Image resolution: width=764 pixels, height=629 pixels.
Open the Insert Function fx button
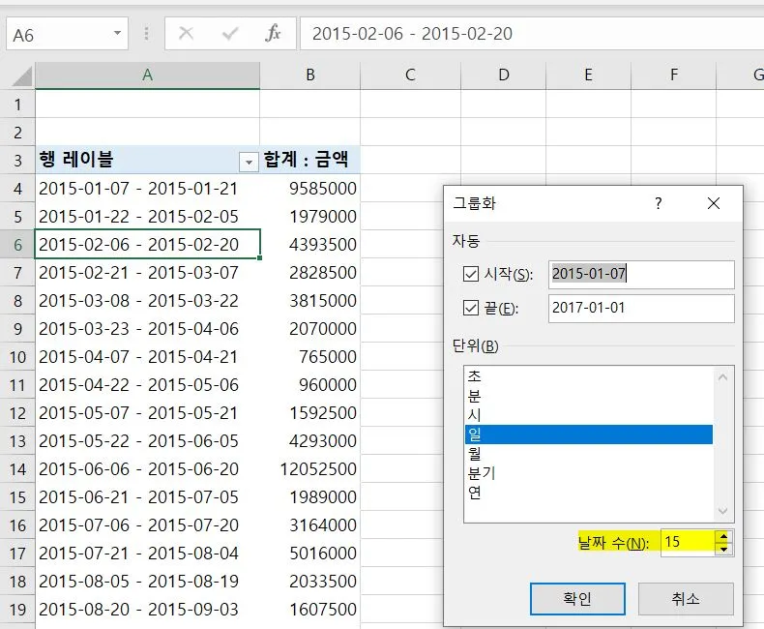273,34
